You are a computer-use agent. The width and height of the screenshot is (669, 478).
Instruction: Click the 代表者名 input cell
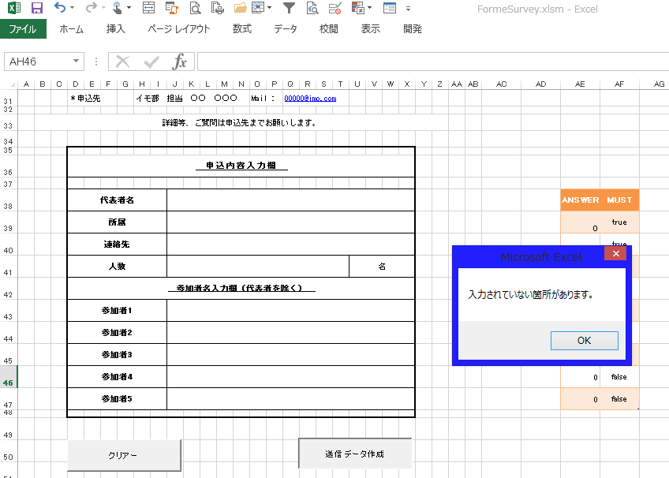290,200
